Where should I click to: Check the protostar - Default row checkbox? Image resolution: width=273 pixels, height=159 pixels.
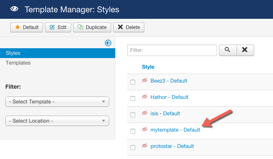click(x=133, y=148)
